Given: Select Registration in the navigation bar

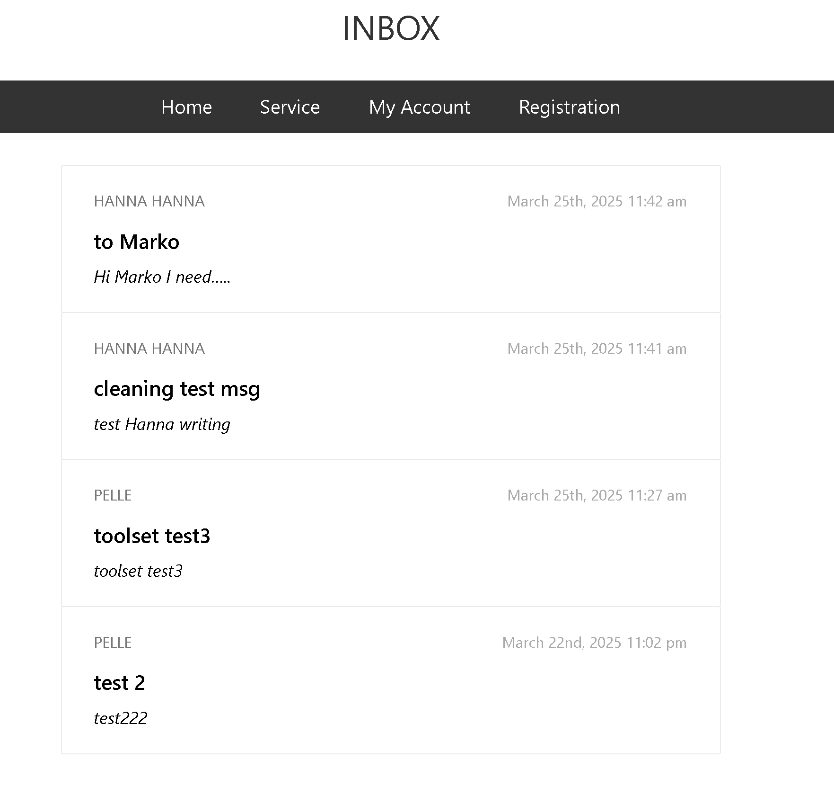Looking at the screenshot, I should click(569, 107).
